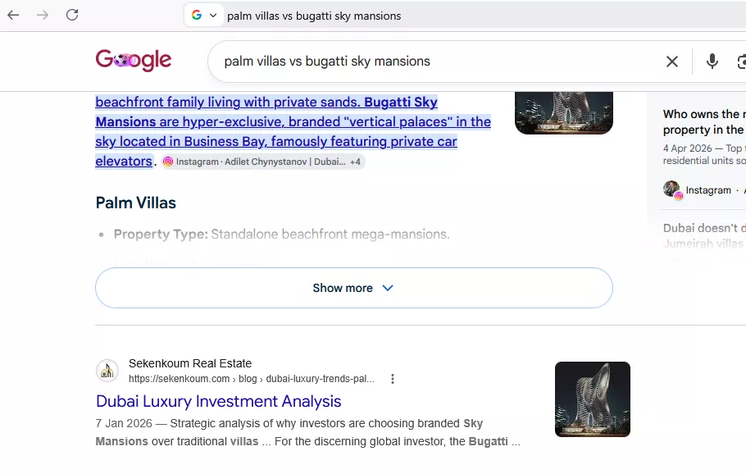Open search by image camera icon

coord(741,62)
